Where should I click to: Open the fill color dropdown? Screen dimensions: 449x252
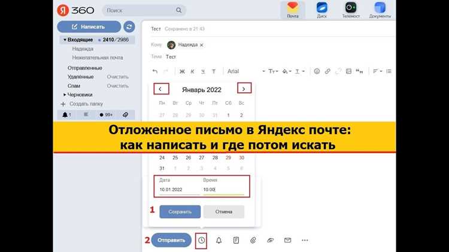click(287, 71)
